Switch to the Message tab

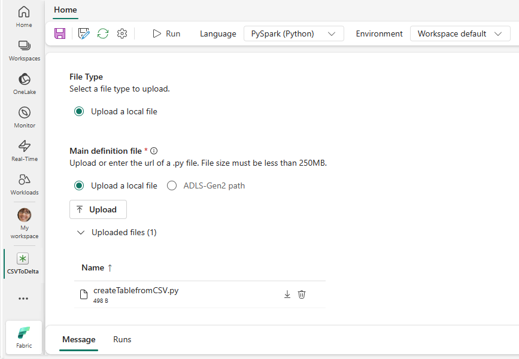(x=79, y=339)
